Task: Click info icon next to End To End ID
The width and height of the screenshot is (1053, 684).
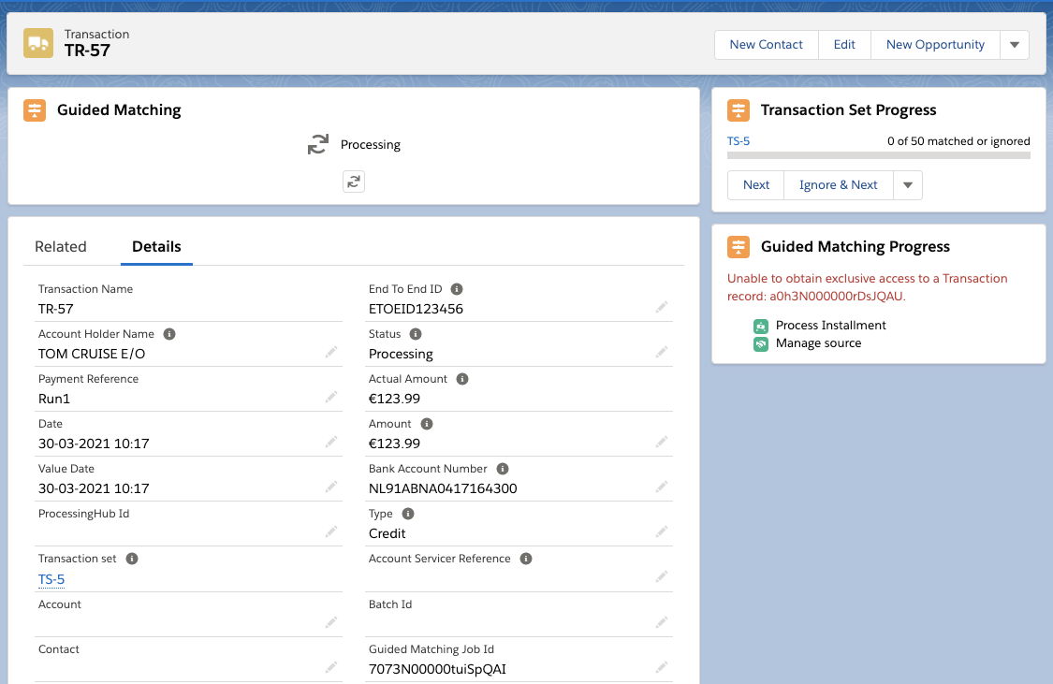Action: (457, 289)
